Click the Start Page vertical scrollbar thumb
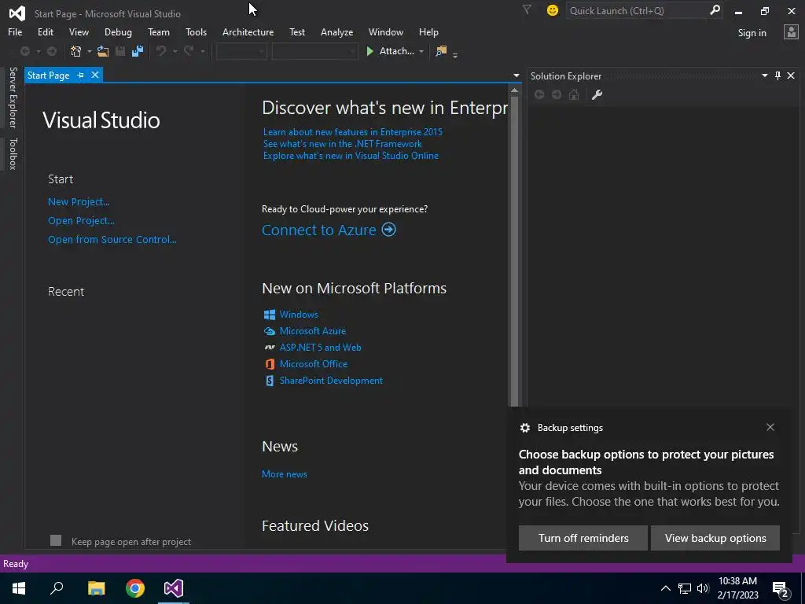 514,251
